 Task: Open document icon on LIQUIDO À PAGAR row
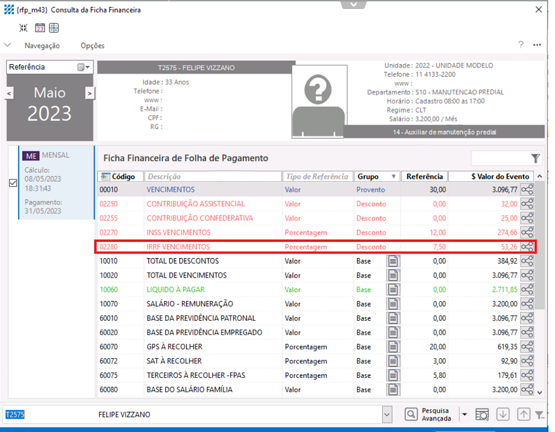coord(393,290)
